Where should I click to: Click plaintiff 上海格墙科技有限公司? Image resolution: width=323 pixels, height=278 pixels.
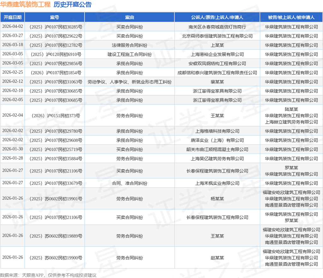click(x=217, y=131)
